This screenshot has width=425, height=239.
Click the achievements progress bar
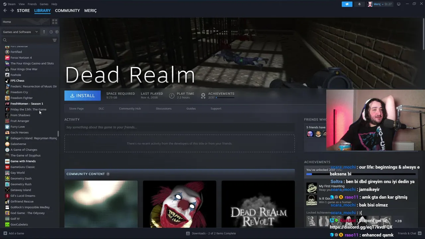(x=361, y=174)
